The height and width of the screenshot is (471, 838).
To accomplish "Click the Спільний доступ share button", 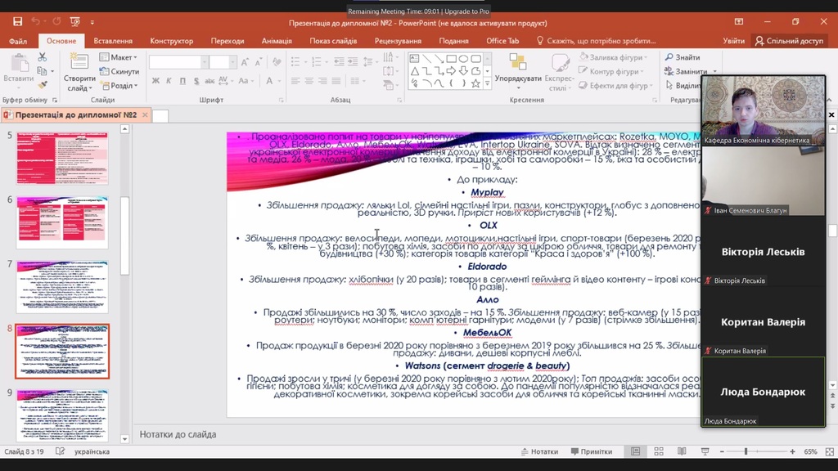I will [x=789, y=41].
